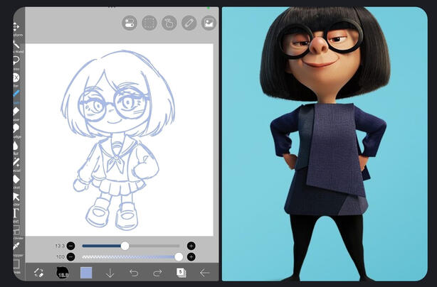Open the Selection Area tool
The image size is (437, 287).
(149, 23)
